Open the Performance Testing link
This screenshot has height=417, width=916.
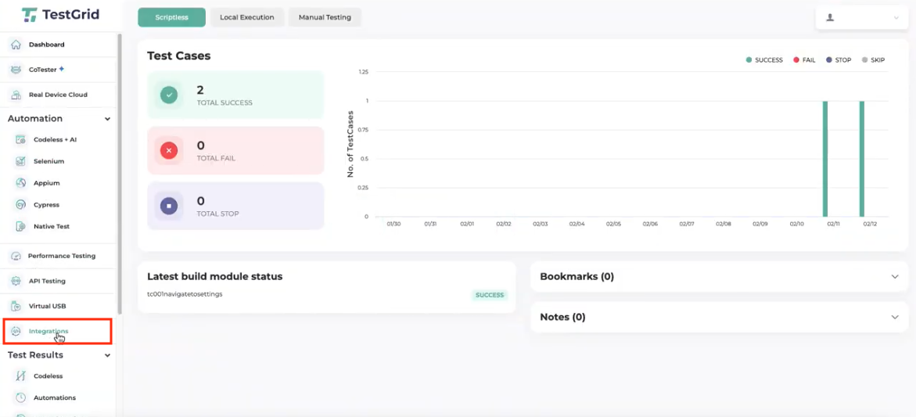click(62, 256)
